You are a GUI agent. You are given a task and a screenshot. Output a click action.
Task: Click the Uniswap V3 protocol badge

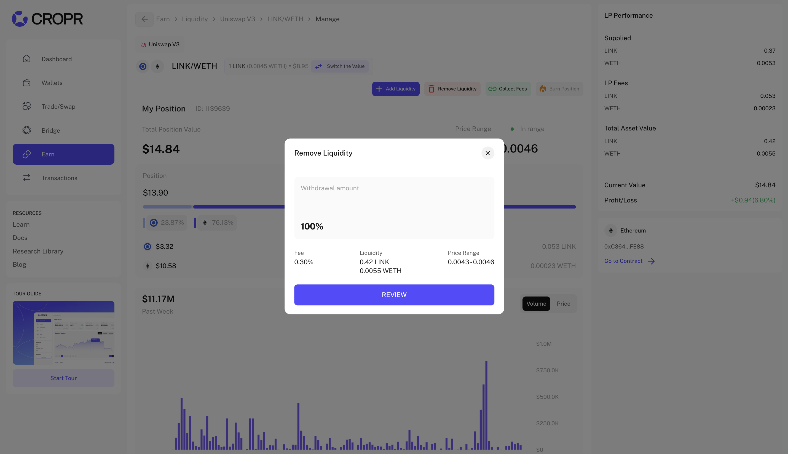tap(160, 44)
